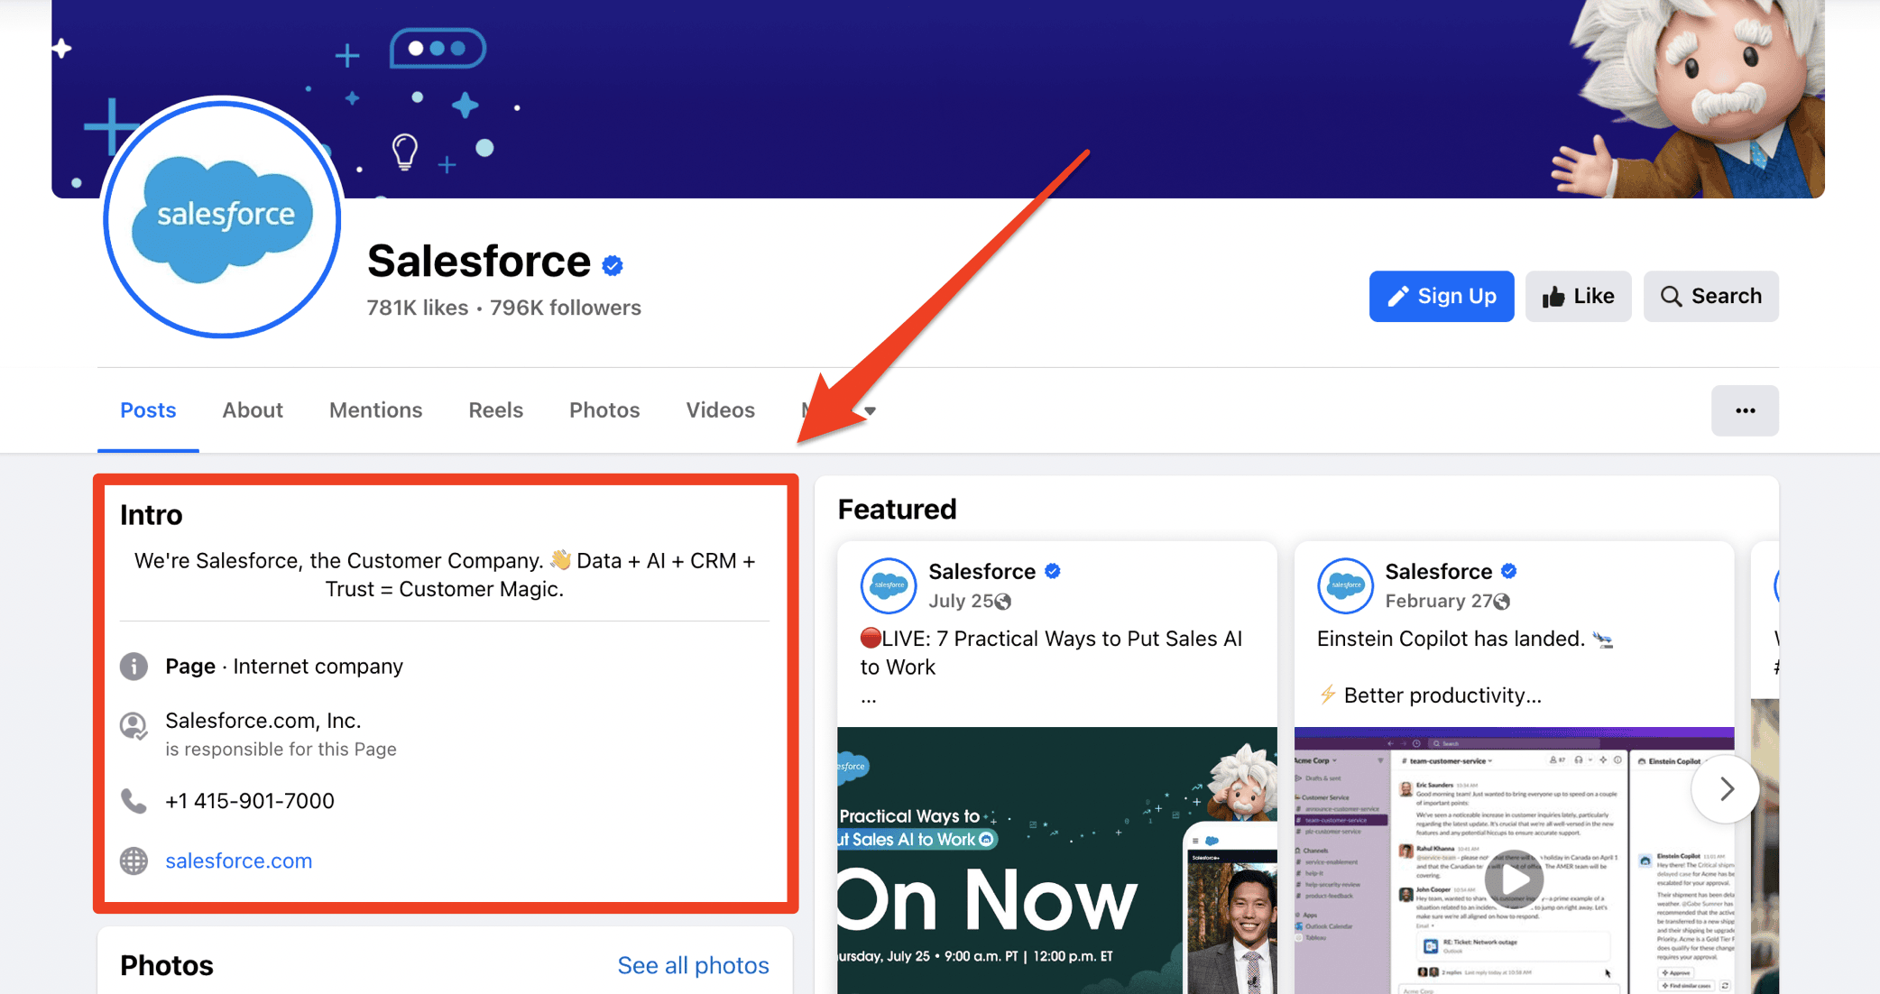Click Salesforce name on July 25 post
Screen dimensions: 1880x994
[981, 571]
